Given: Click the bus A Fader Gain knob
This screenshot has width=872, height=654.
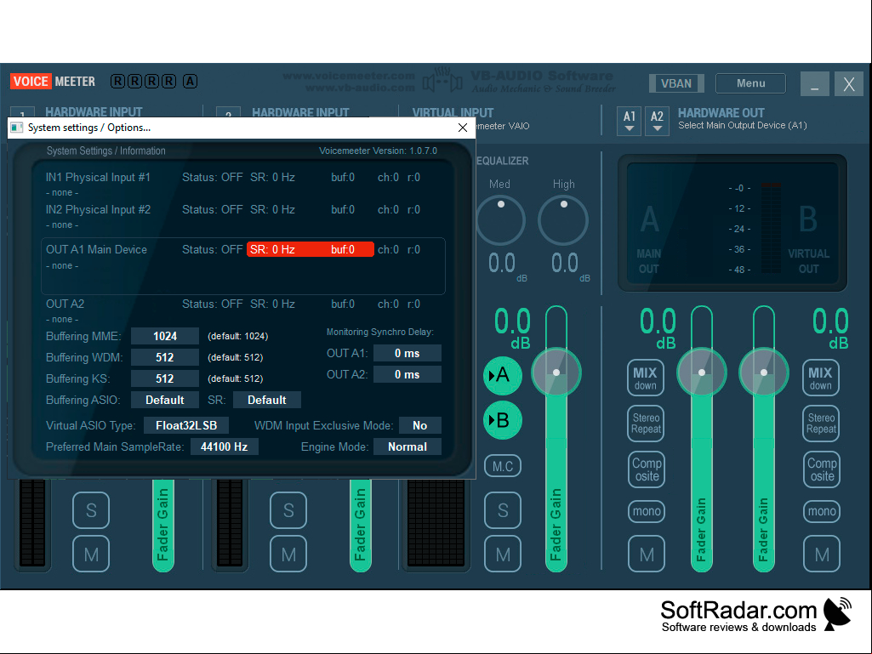Looking at the screenshot, I should pos(702,372).
